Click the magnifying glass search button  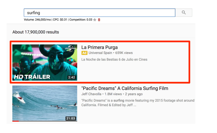pyautogui.click(x=184, y=13)
